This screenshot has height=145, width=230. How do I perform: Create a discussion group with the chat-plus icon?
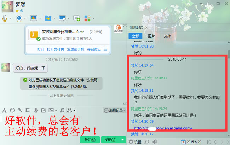(76, 18)
